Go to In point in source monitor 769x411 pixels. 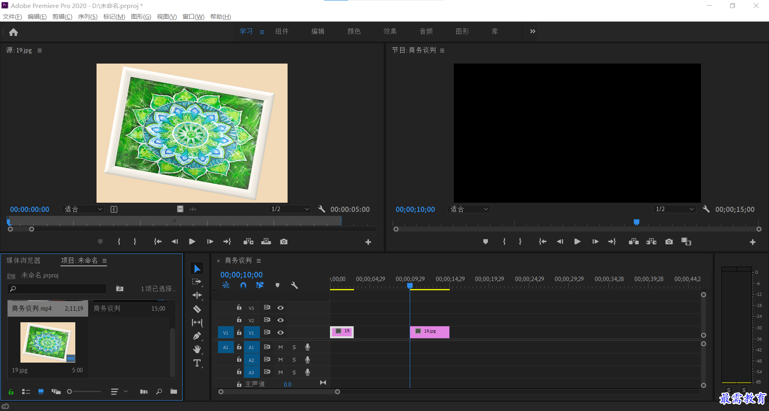click(158, 241)
